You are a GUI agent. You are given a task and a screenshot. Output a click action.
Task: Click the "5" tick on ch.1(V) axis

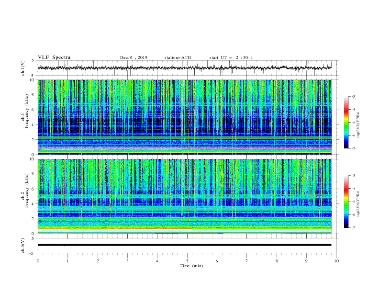coord(33,61)
